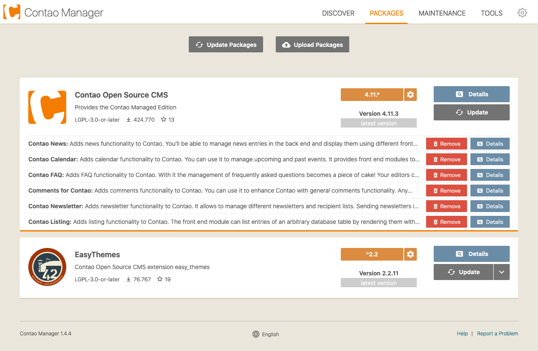
Task: Click the Contao FAQ description row
Action: [x=224, y=175]
